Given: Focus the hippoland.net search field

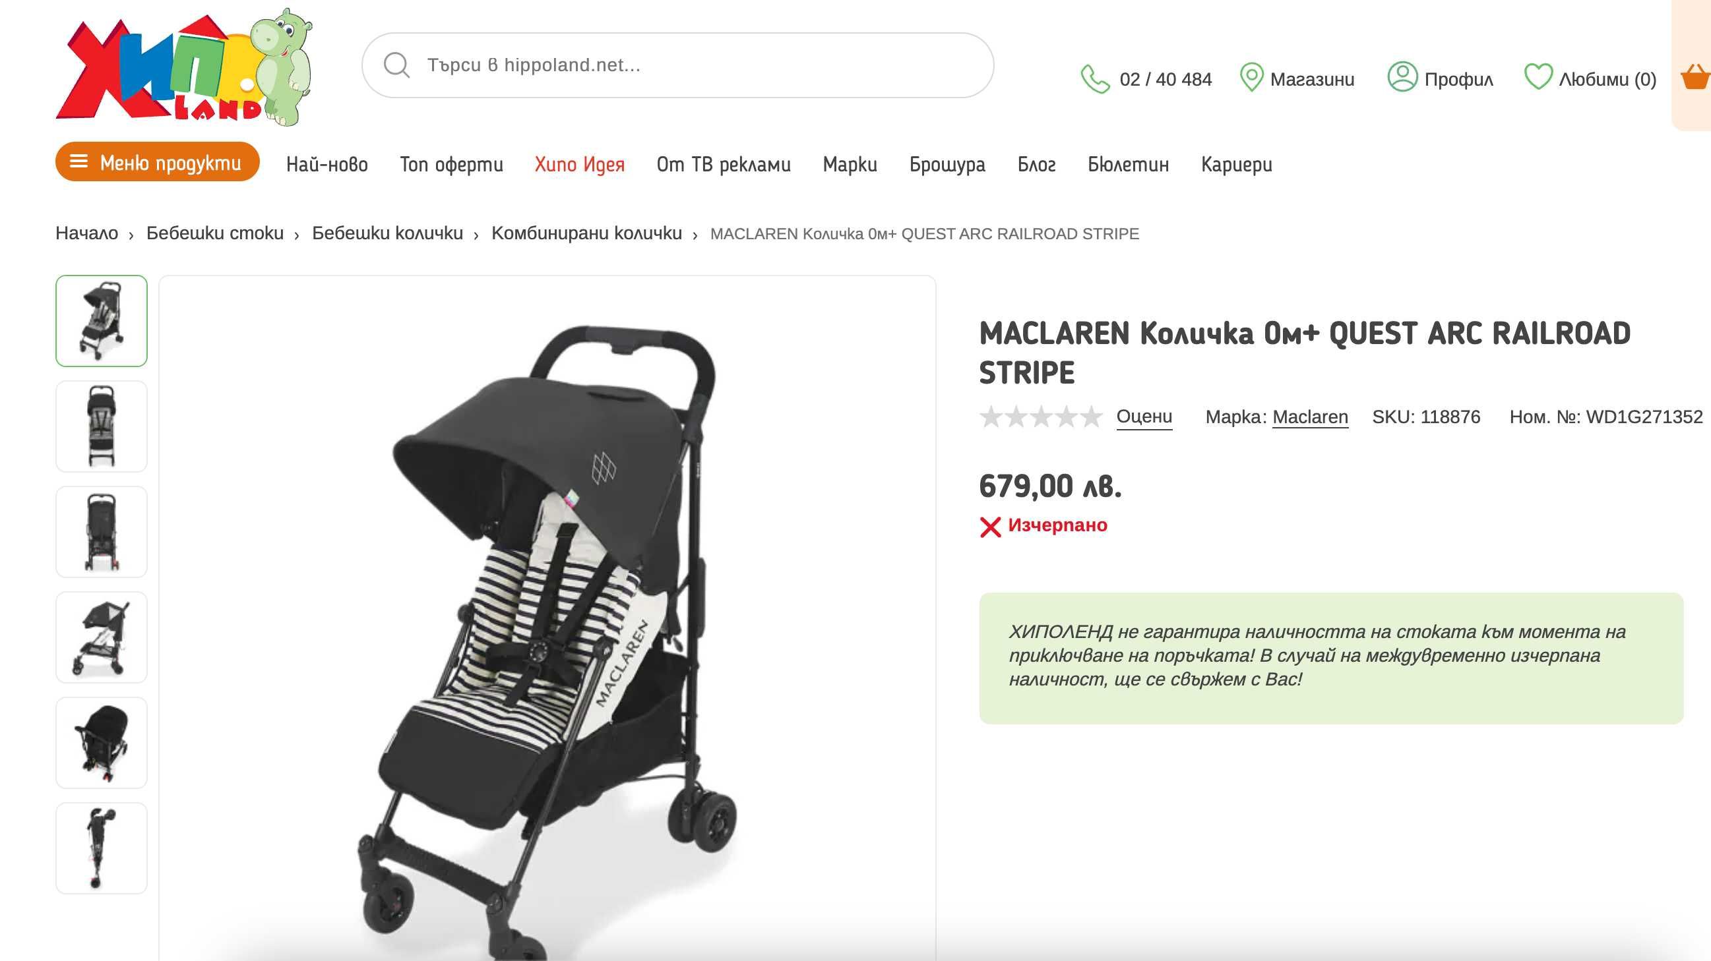Looking at the screenshot, I should pyautogui.click(x=677, y=65).
